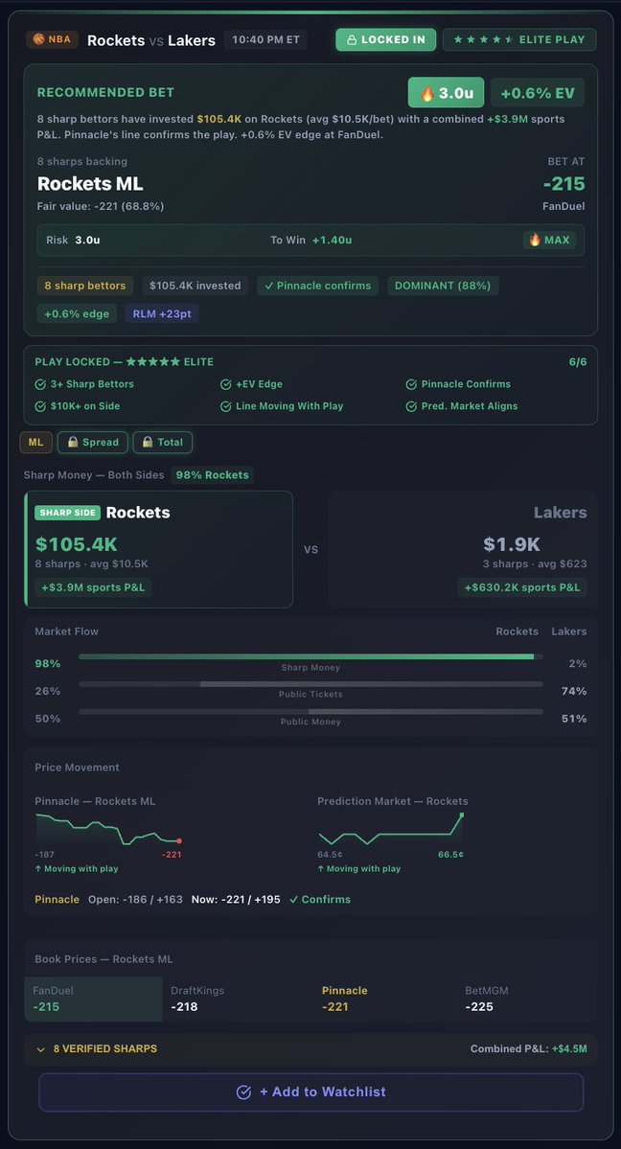Open the Rockets sharp side card
621x1149 pixels.
tap(158, 550)
